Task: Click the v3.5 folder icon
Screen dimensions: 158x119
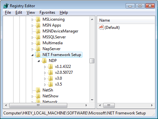Action: tap(50, 84)
